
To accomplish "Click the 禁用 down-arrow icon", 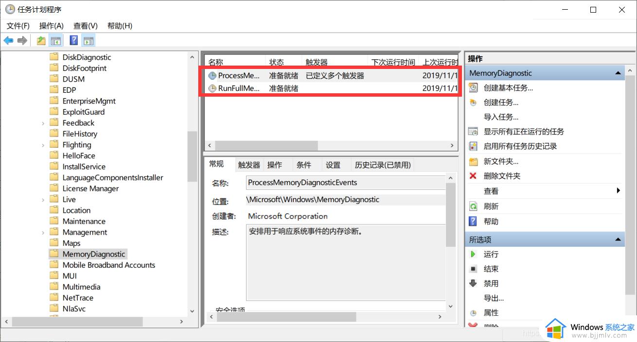I will [x=473, y=283].
